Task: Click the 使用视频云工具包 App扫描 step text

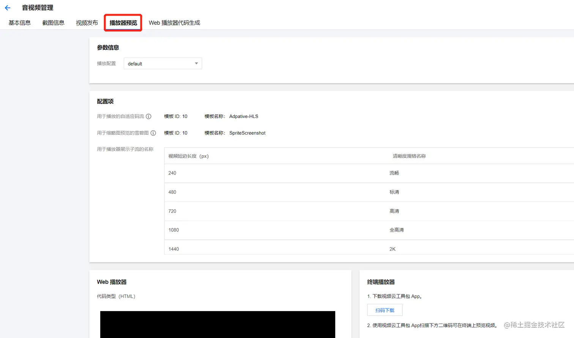Action: [432, 325]
